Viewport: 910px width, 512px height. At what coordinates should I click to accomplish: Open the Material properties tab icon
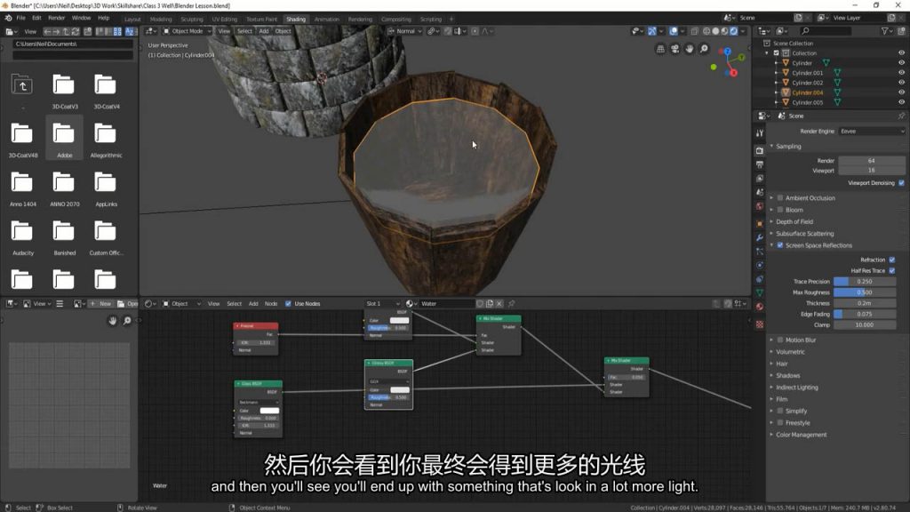tap(760, 307)
